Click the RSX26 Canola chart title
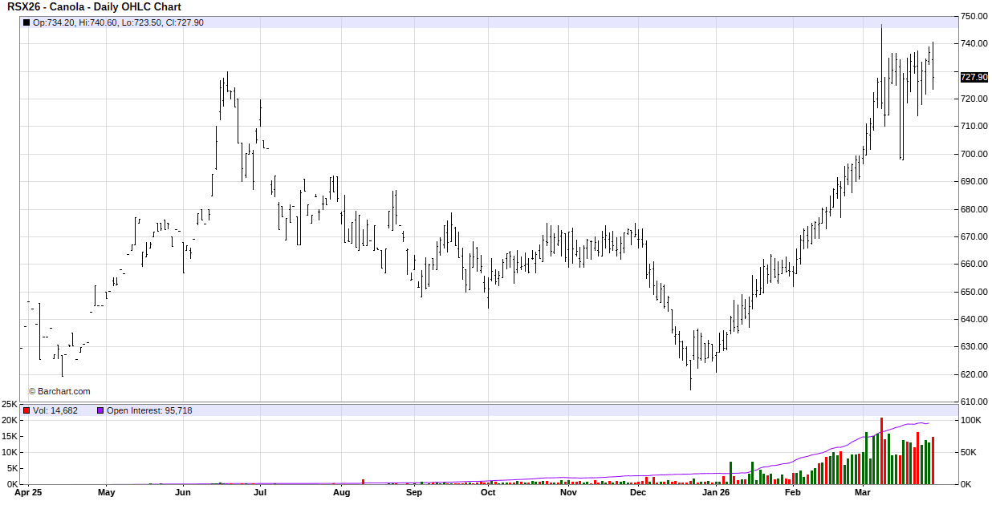The image size is (992, 517). pyautogui.click(x=94, y=7)
